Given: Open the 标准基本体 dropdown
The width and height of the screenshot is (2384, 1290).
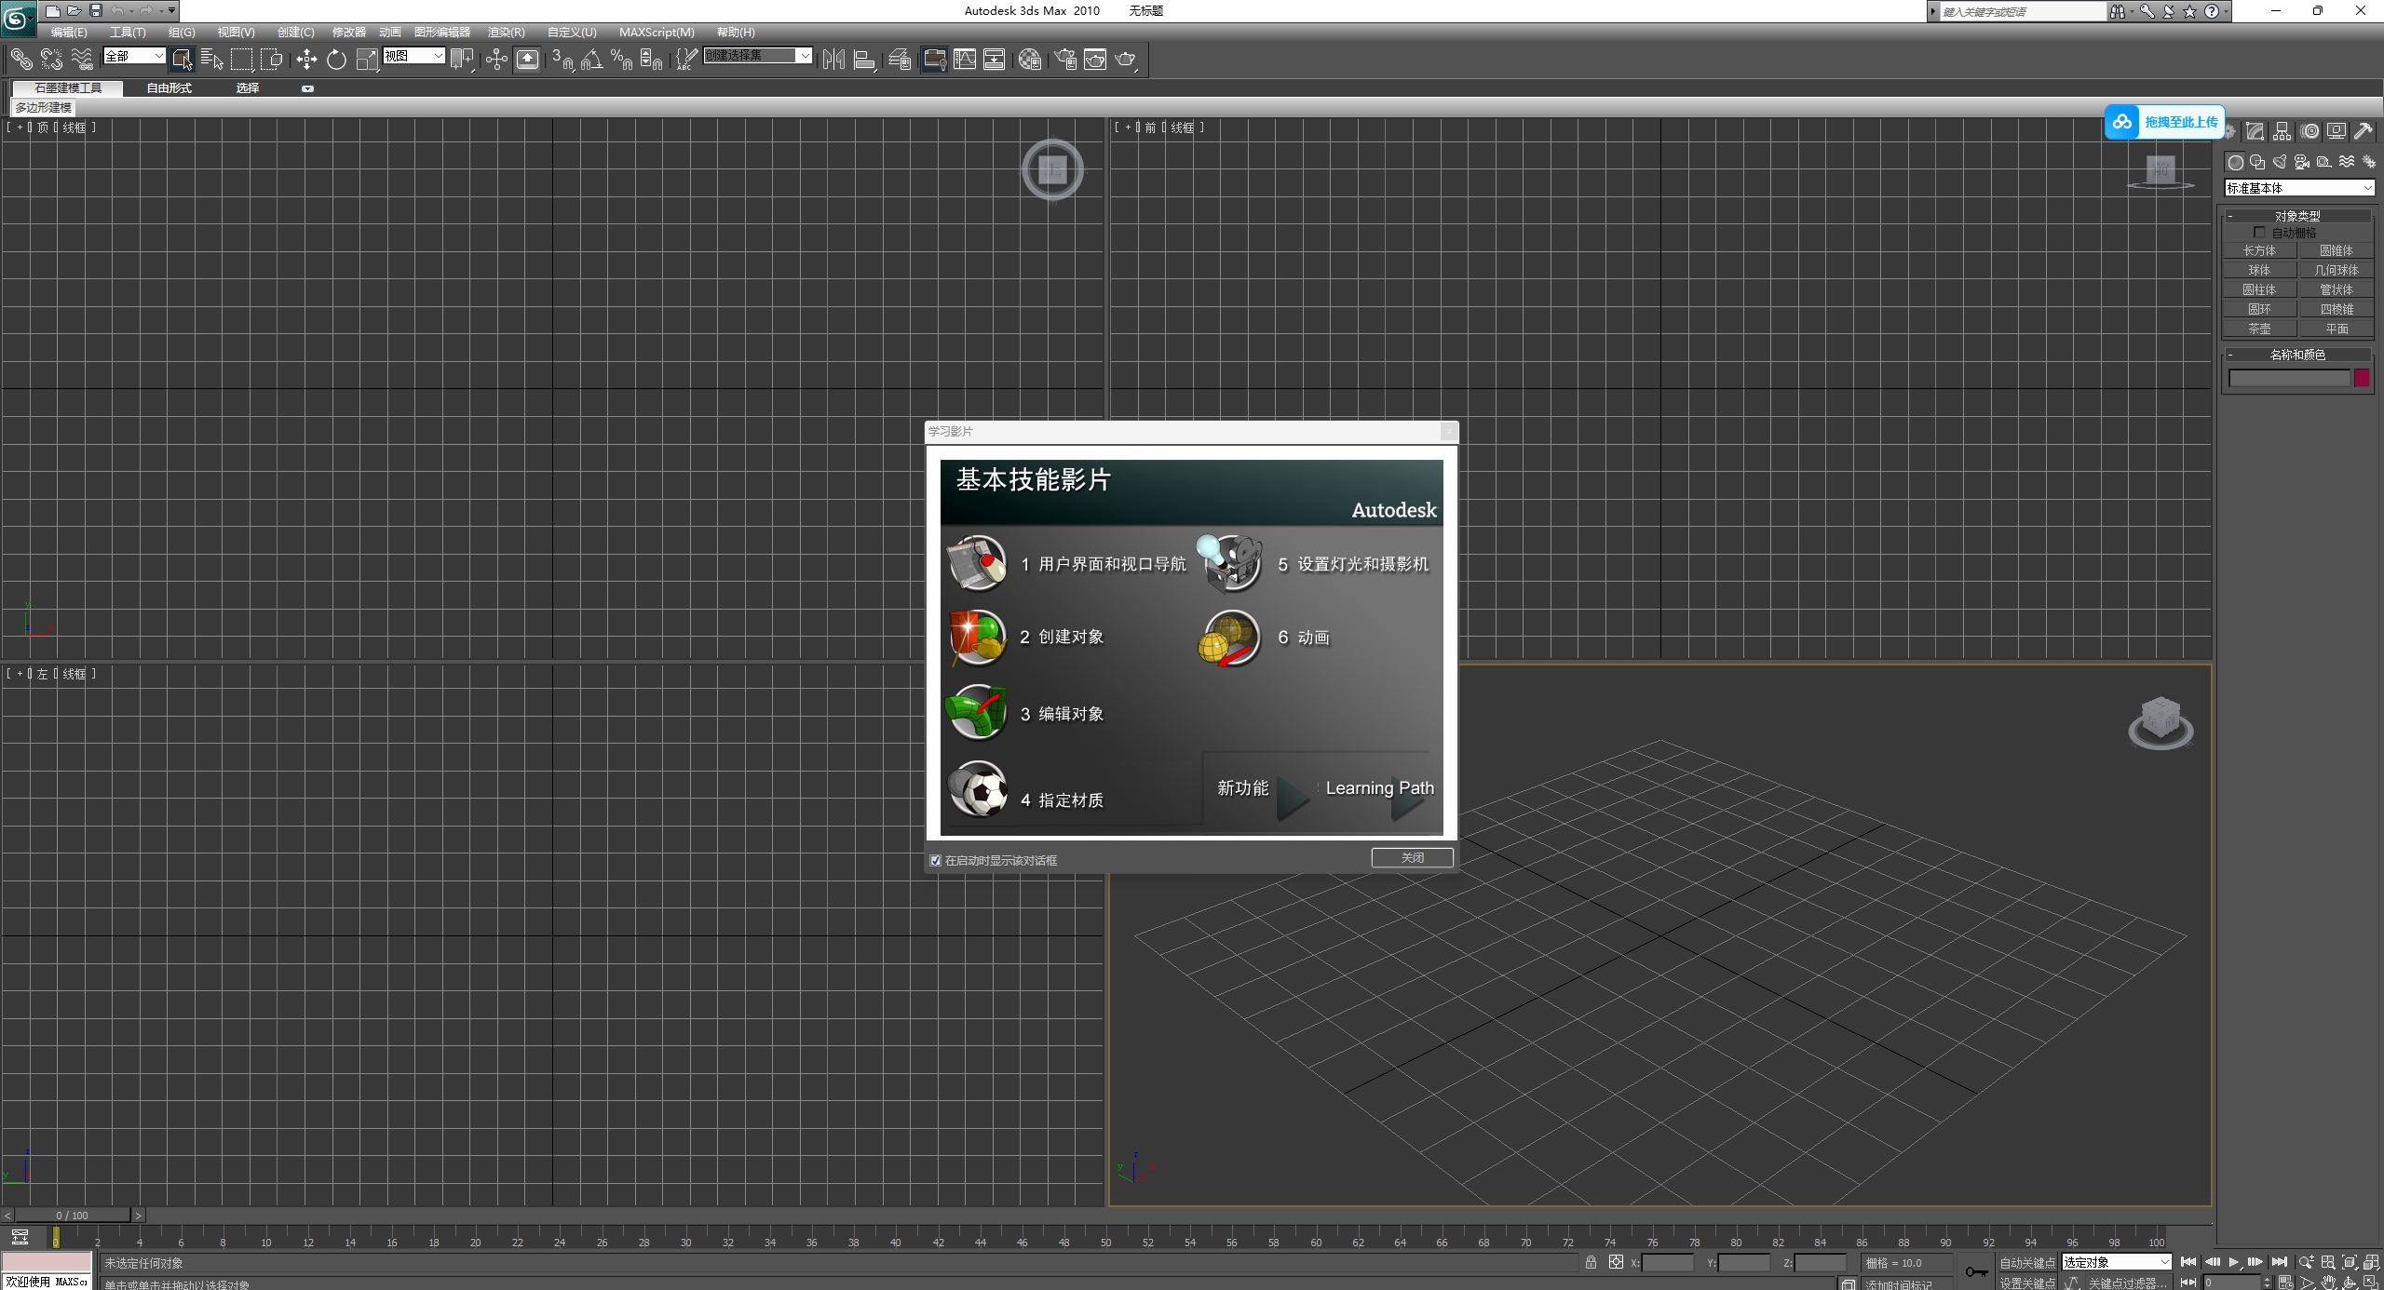Looking at the screenshot, I should [x=2298, y=188].
